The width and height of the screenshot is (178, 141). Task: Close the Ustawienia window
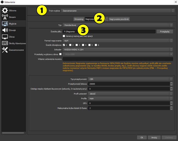[x=176, y=2]
